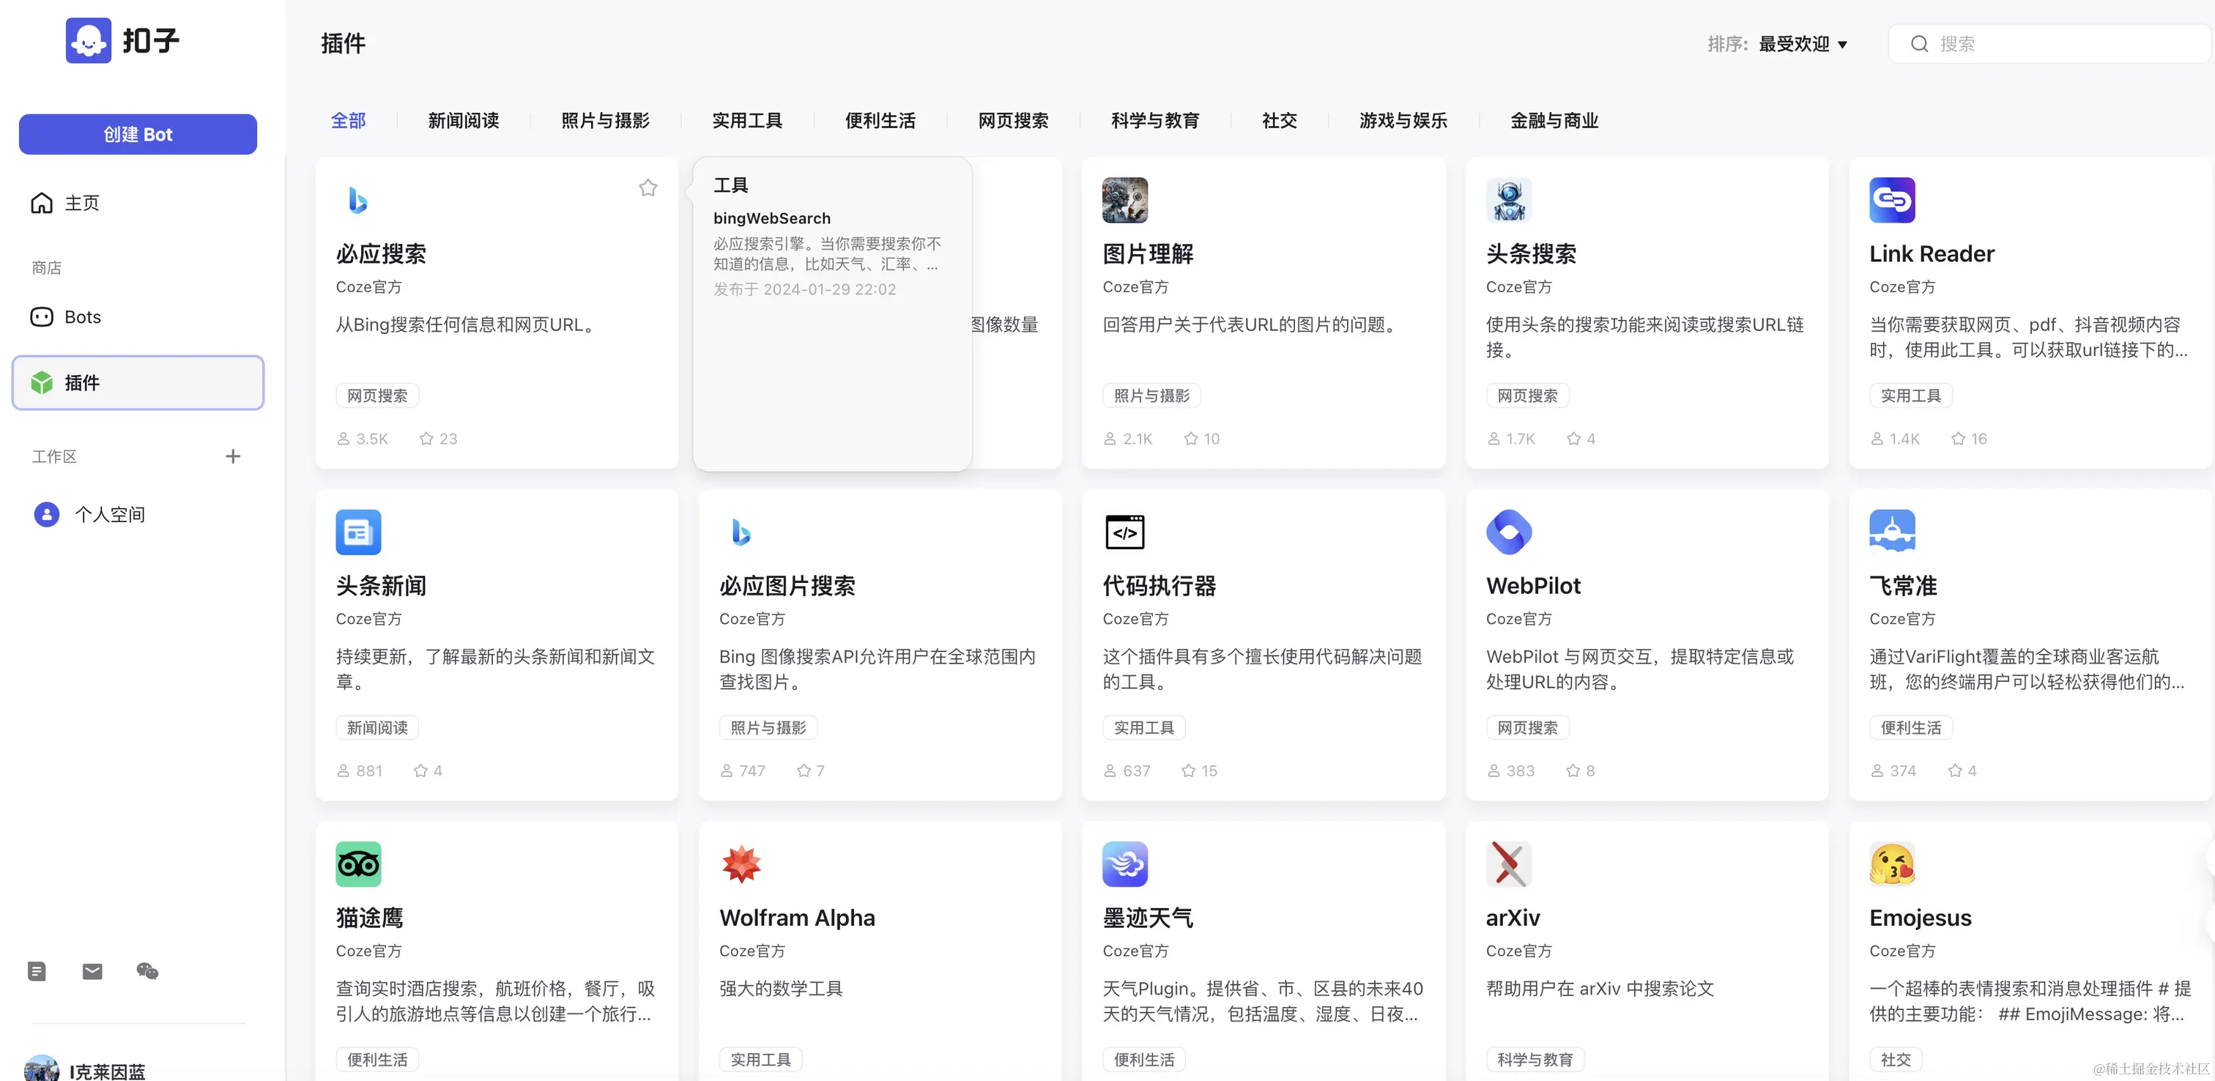The height and width of the screenshot is (1081, 2215).
Task: Click the 3.5K user count on 必应搜索
Action: [363, 439]
